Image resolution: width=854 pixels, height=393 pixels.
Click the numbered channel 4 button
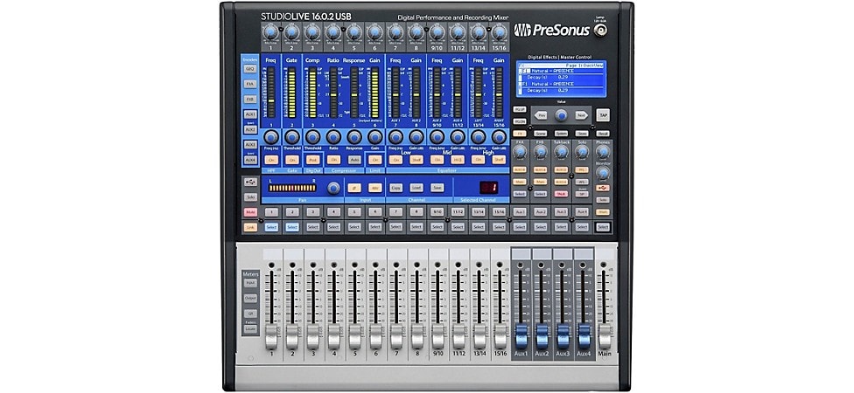click(333, 212)
